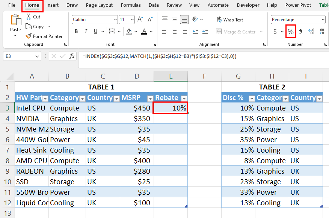Click the Increase Indent icon
329x218 pixels.
click(205, 32)
